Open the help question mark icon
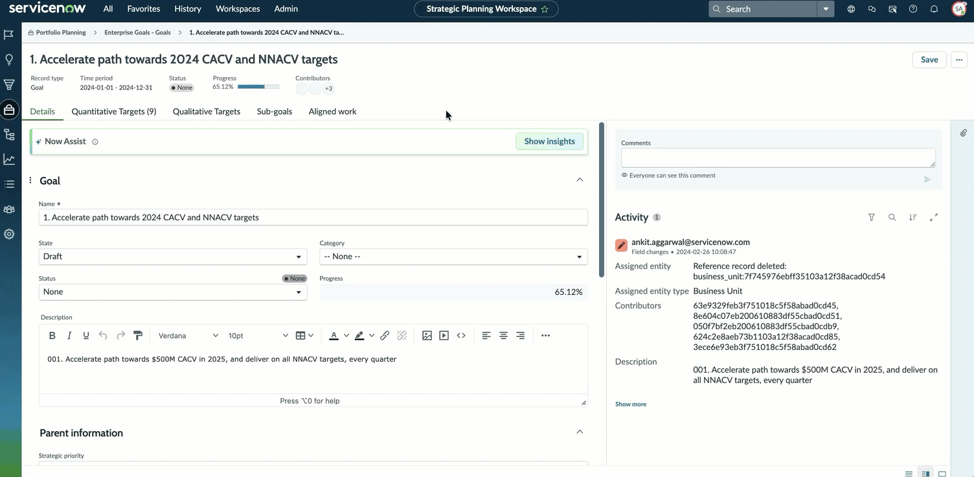This screenshot has height=477, width=974. (x=913, y=9)
